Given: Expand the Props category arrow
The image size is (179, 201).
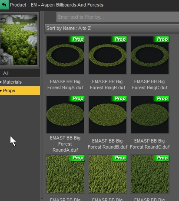Looking at the screenshot, I should (1, 91).
